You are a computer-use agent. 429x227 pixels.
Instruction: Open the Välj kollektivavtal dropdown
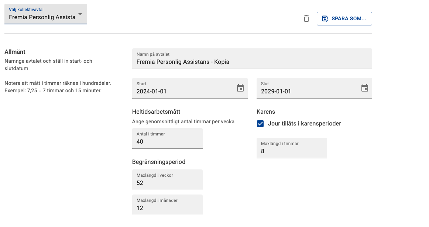click(46, 14)
